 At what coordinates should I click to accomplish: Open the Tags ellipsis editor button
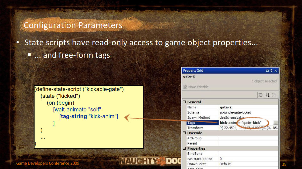tap(276, 123)
